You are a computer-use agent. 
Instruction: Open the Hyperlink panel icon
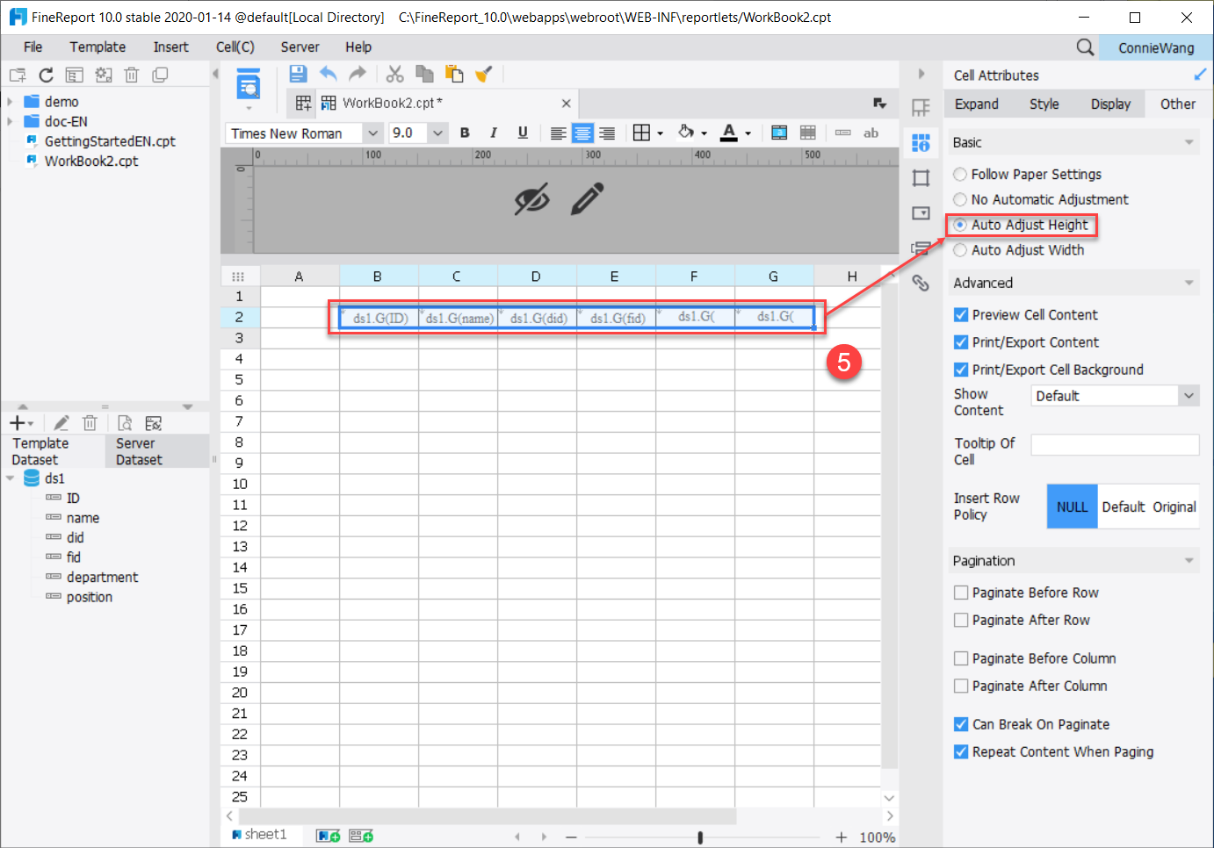point(921,283)
